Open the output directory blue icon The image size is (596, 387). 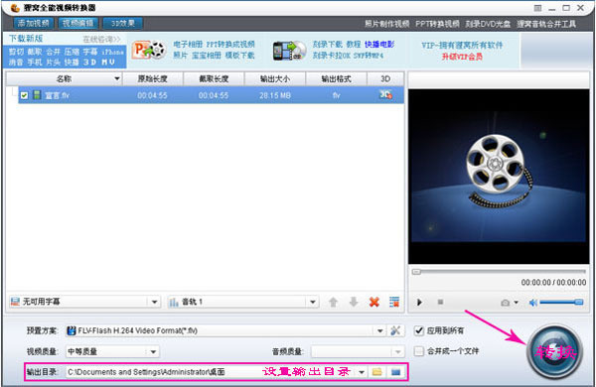[395, 372]
